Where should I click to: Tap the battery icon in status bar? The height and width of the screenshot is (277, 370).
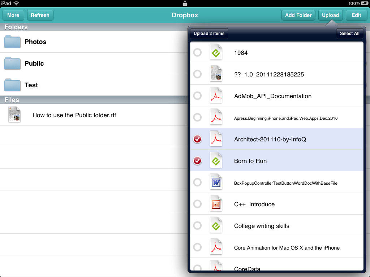[365, 3]
